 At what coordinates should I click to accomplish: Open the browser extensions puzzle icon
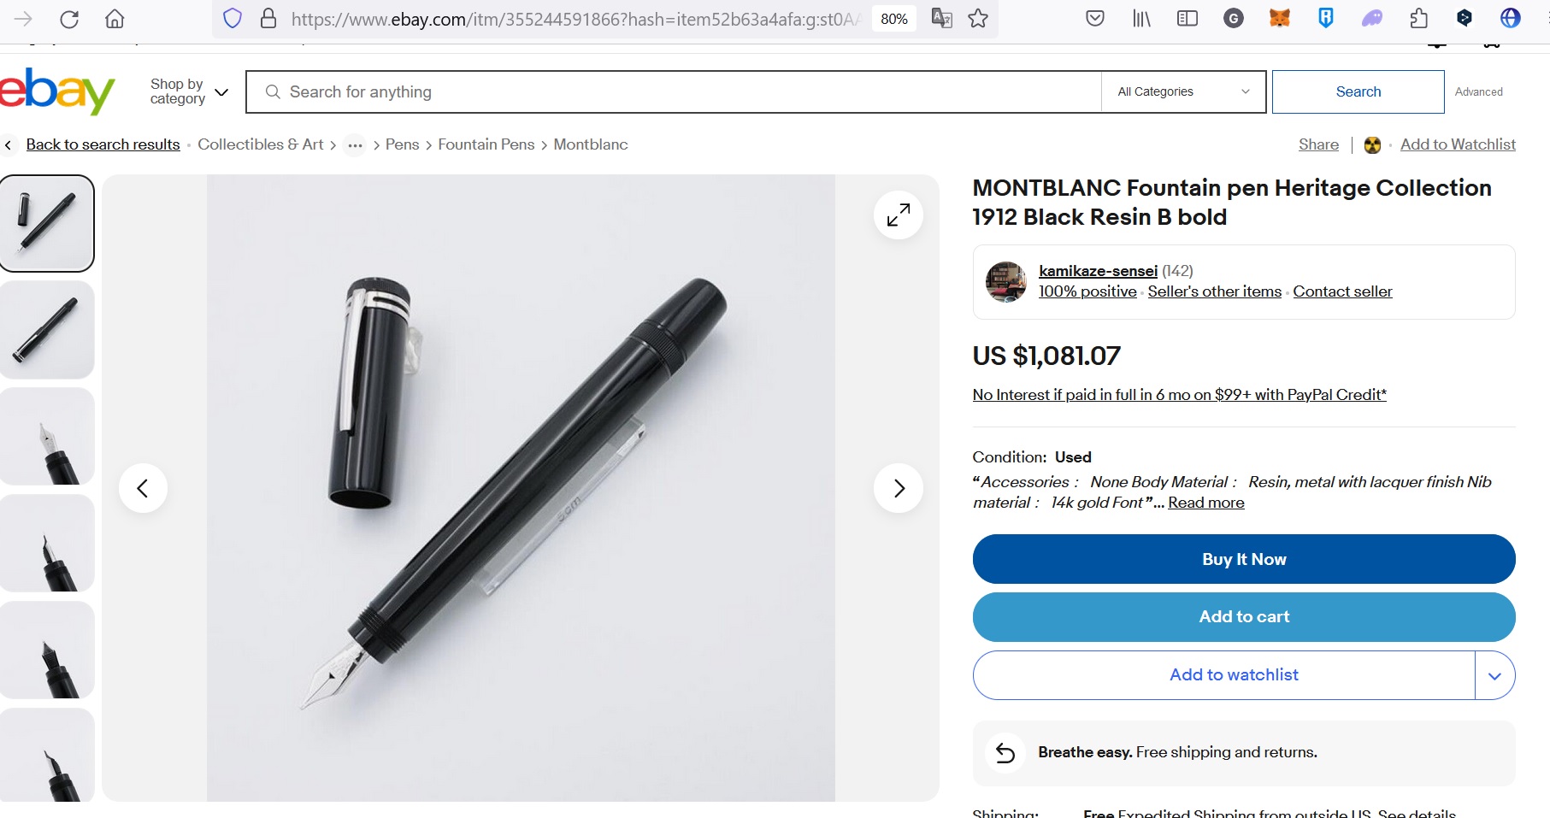[x=1418, y=18]
